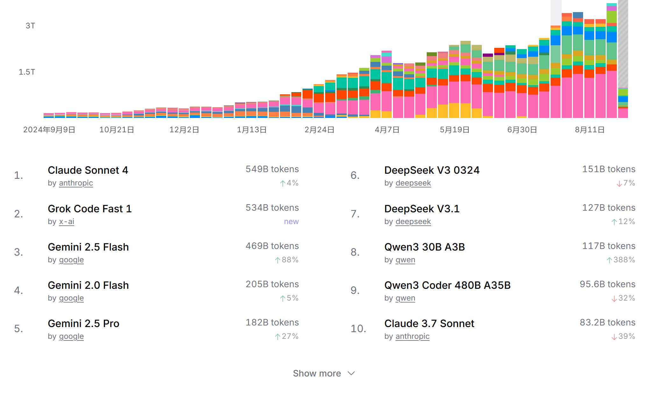This screenshot has height=394, width=656.
Task: Click the 88% increase indicator
Action: [287, 260]
